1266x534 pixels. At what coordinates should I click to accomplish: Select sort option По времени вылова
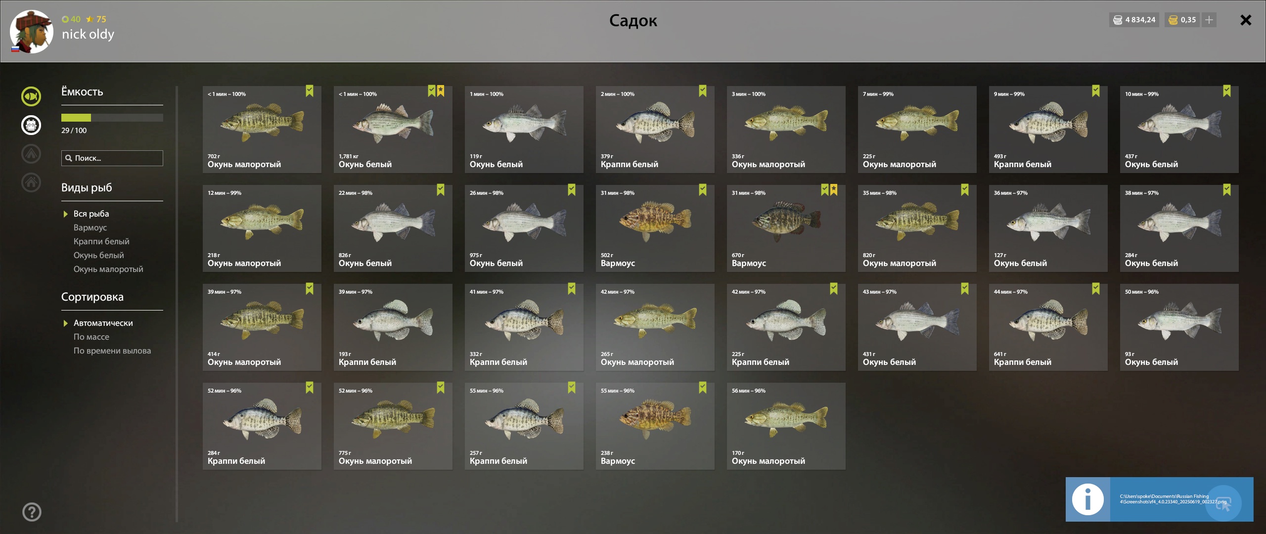tap(112, 351)
